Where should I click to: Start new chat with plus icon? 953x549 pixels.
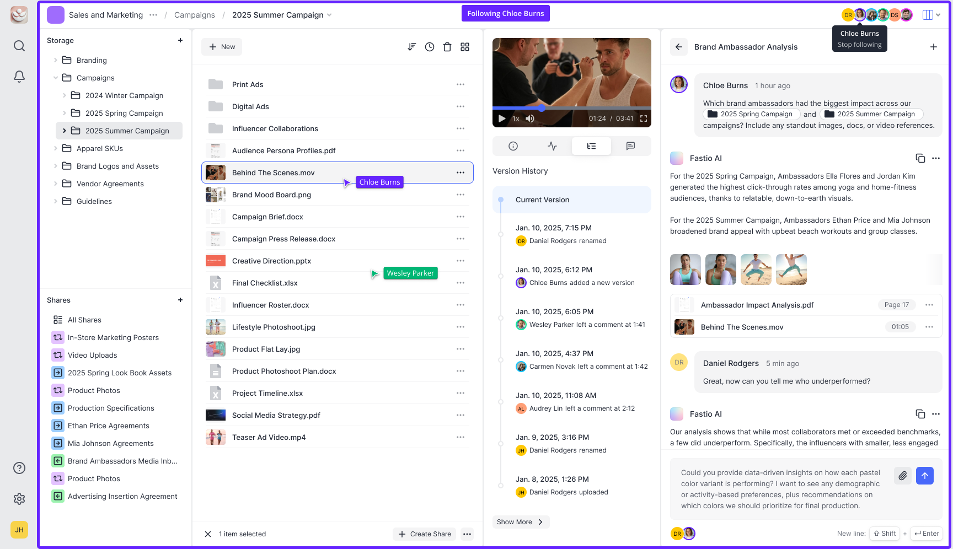(934, 47)
